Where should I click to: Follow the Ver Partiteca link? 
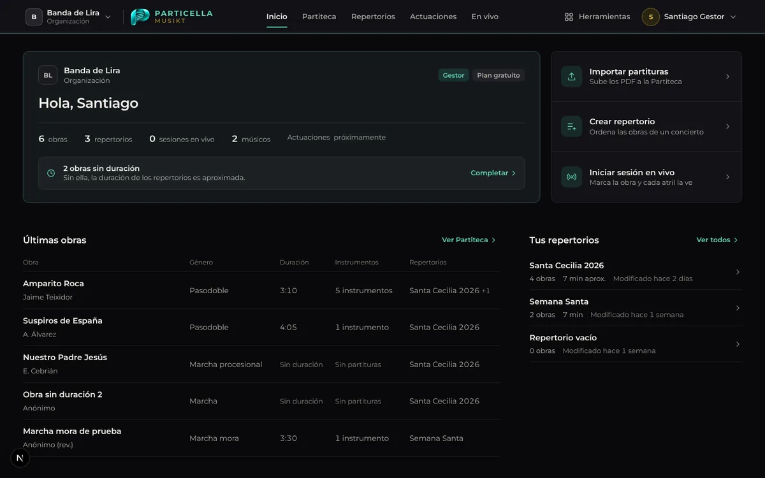[x=469, y=240]
